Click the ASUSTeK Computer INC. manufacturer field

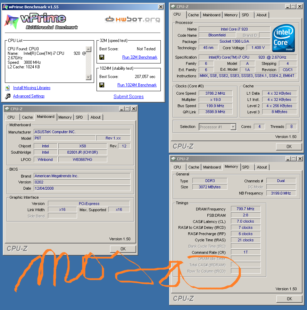[x=82, y=132]
